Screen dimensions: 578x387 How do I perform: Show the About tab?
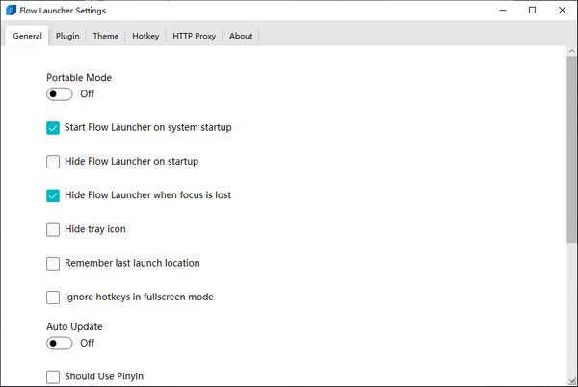[x=241, y=36]
